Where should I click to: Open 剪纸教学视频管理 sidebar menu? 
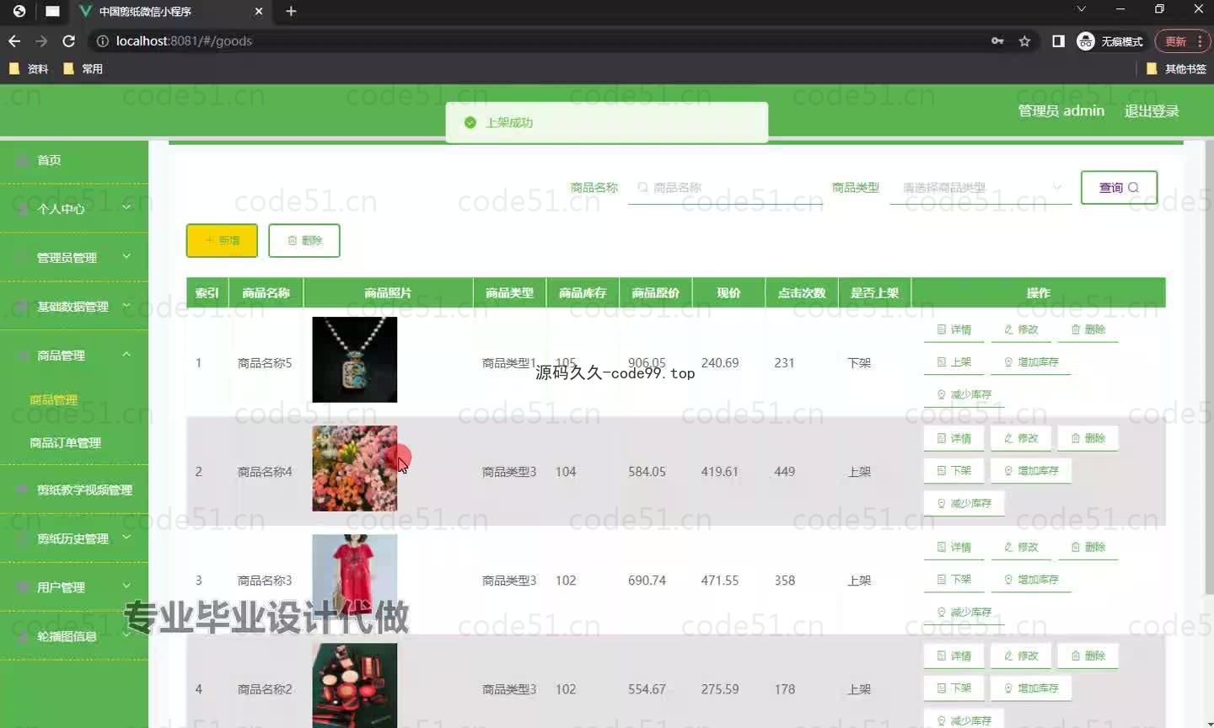click(74, 490)
